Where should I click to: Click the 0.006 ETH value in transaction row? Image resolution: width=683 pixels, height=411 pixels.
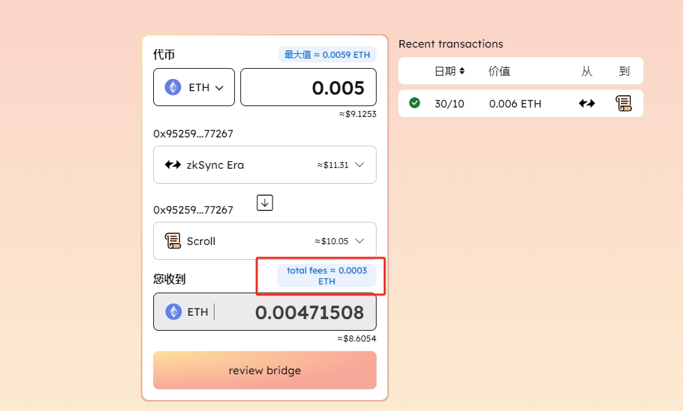[x=515, y=103]
